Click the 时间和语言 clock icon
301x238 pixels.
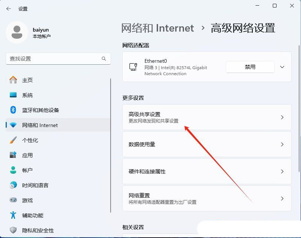[13, 185]
